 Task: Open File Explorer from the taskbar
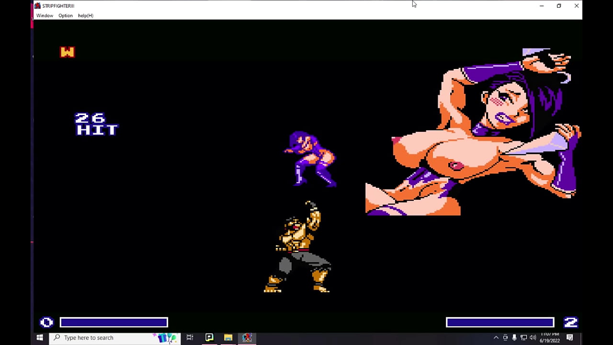[x=228, y=338]
